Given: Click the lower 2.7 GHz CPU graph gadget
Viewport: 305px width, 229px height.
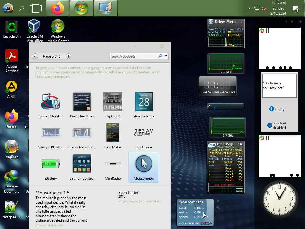Looking at the screenshot, I should coord(227,127).
